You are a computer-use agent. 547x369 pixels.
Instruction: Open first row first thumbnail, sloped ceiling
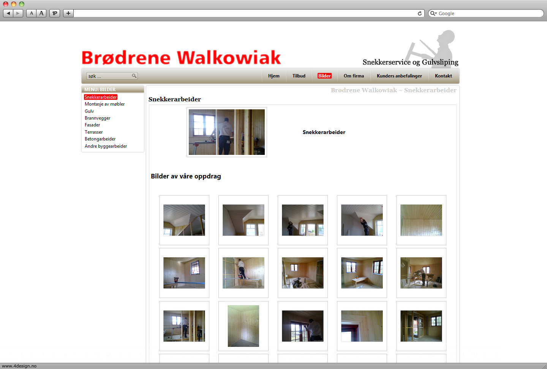pos(184,220)
